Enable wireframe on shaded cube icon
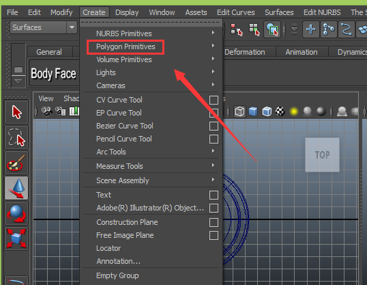Viewport: 367px width, 285px height. pyautogui.click(x=267, y=111)
